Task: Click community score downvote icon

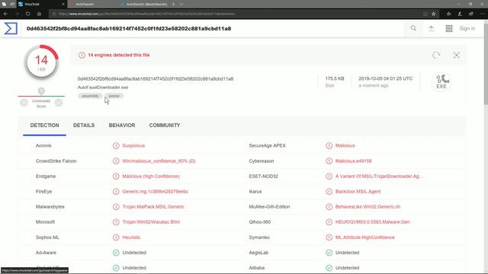Action: [24, 103]
